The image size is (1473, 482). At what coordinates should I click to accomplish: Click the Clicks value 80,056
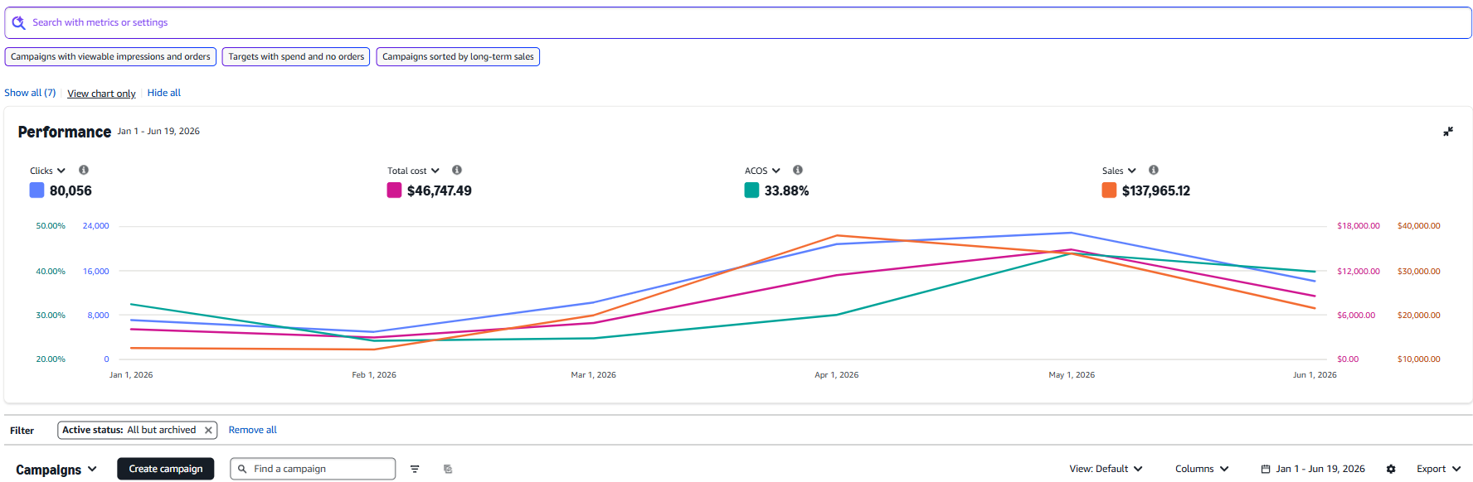pos(70,190)
